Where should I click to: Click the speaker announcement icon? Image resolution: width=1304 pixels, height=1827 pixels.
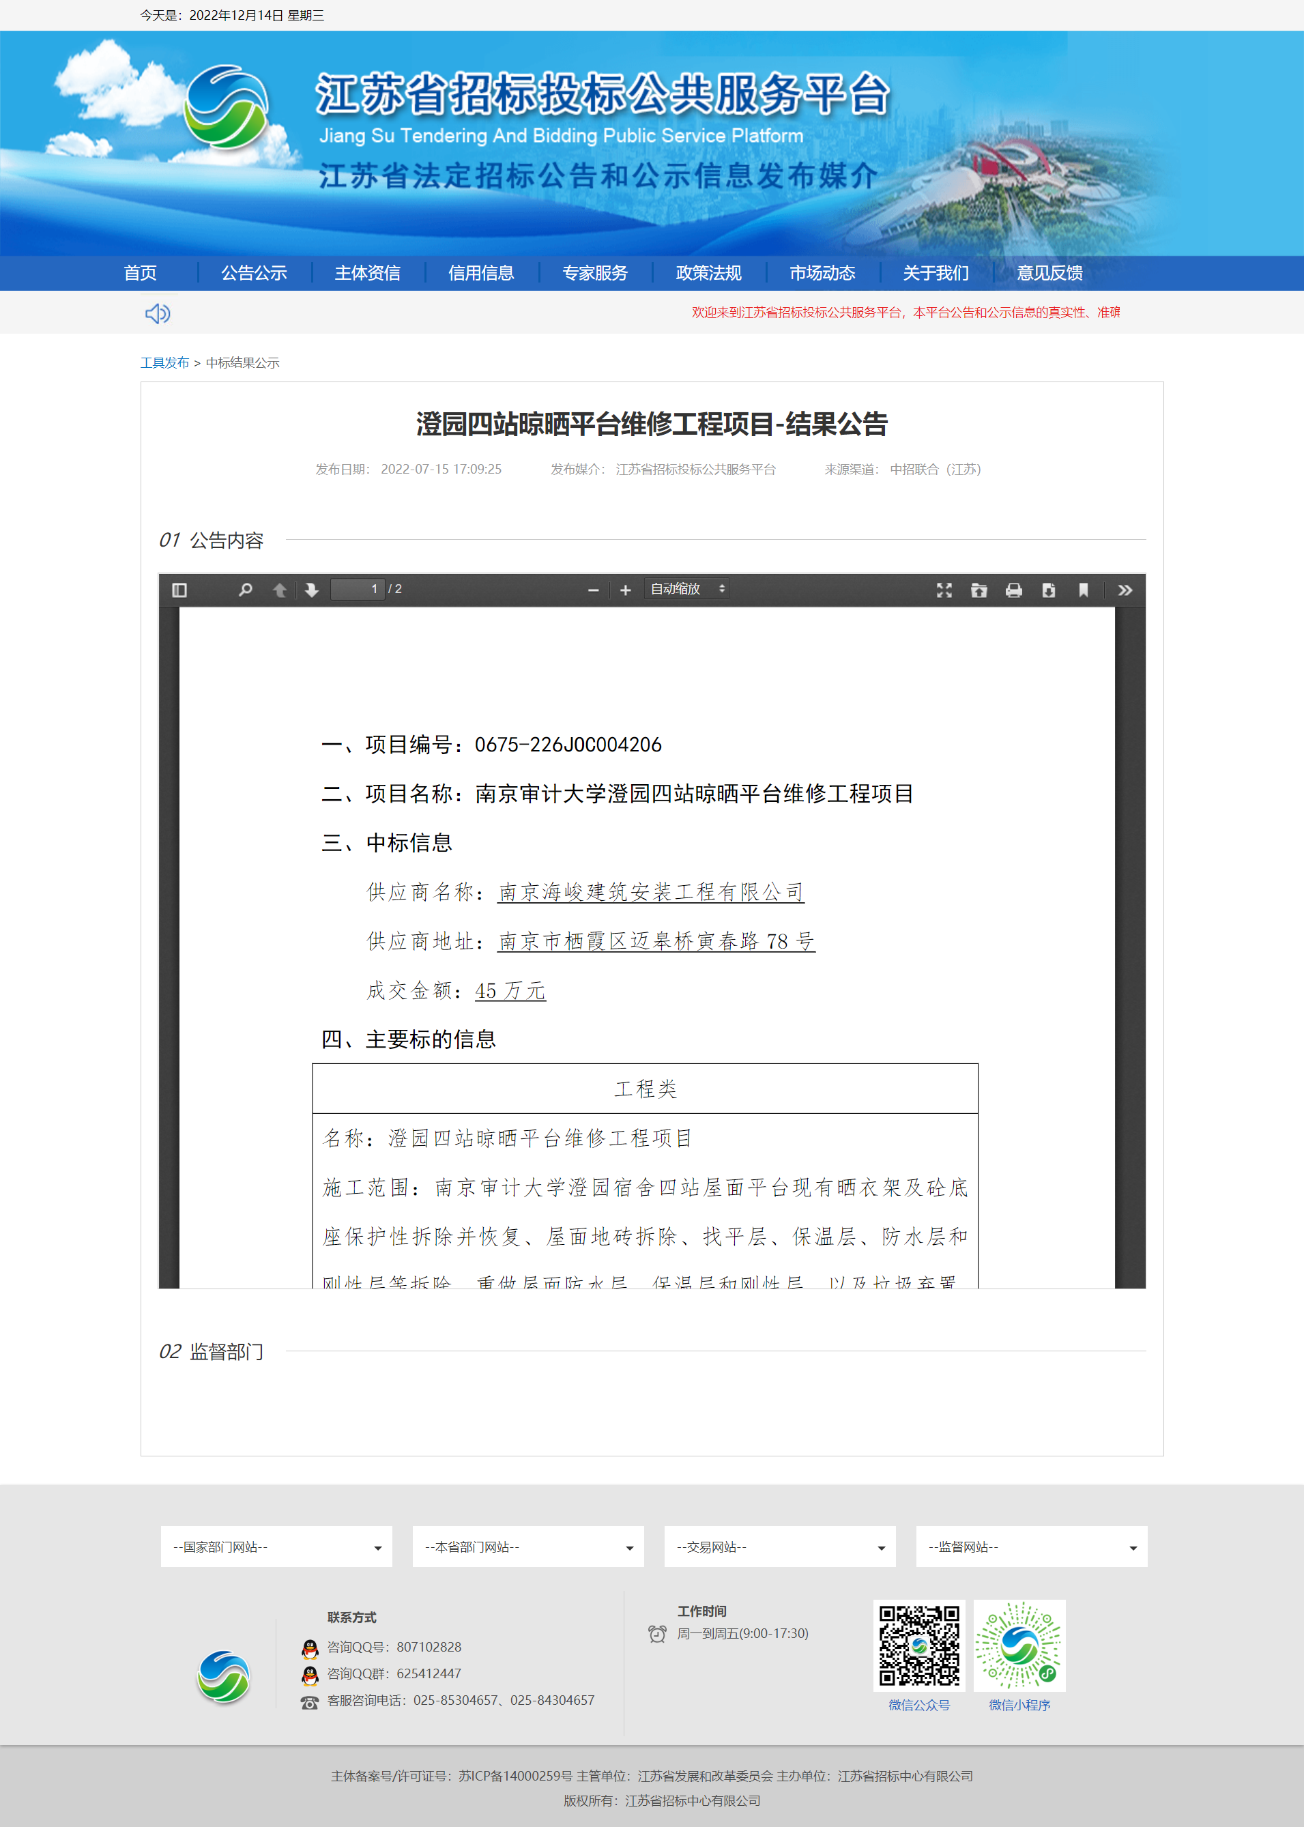pos(158,313)
